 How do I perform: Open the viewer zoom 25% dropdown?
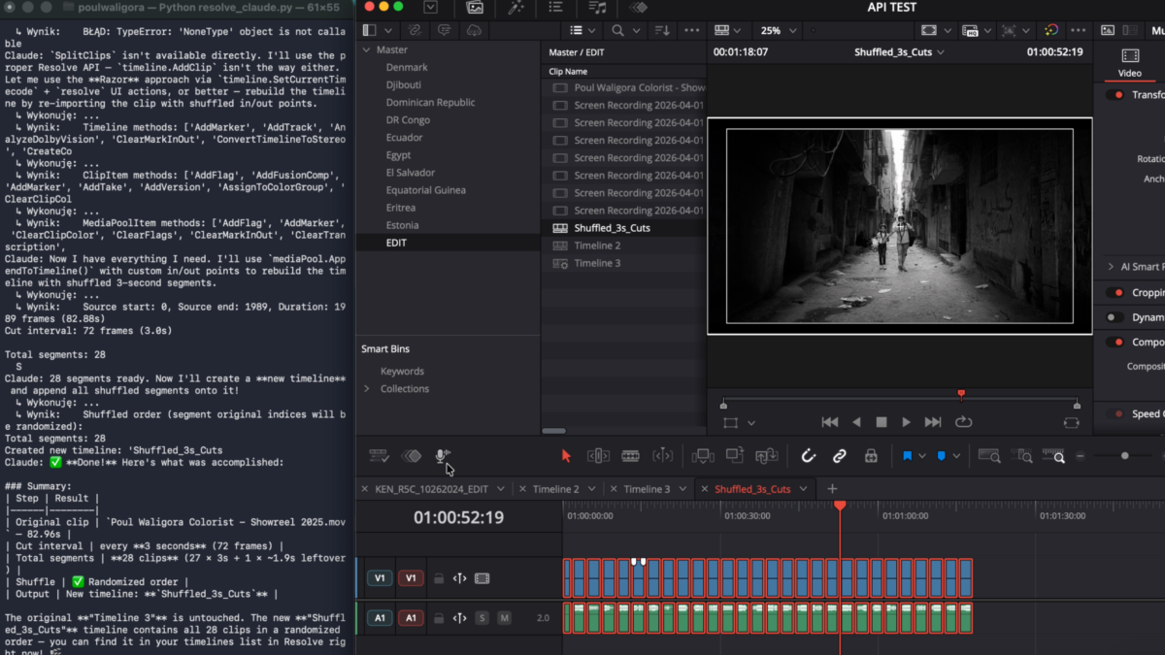coord(777,30)
